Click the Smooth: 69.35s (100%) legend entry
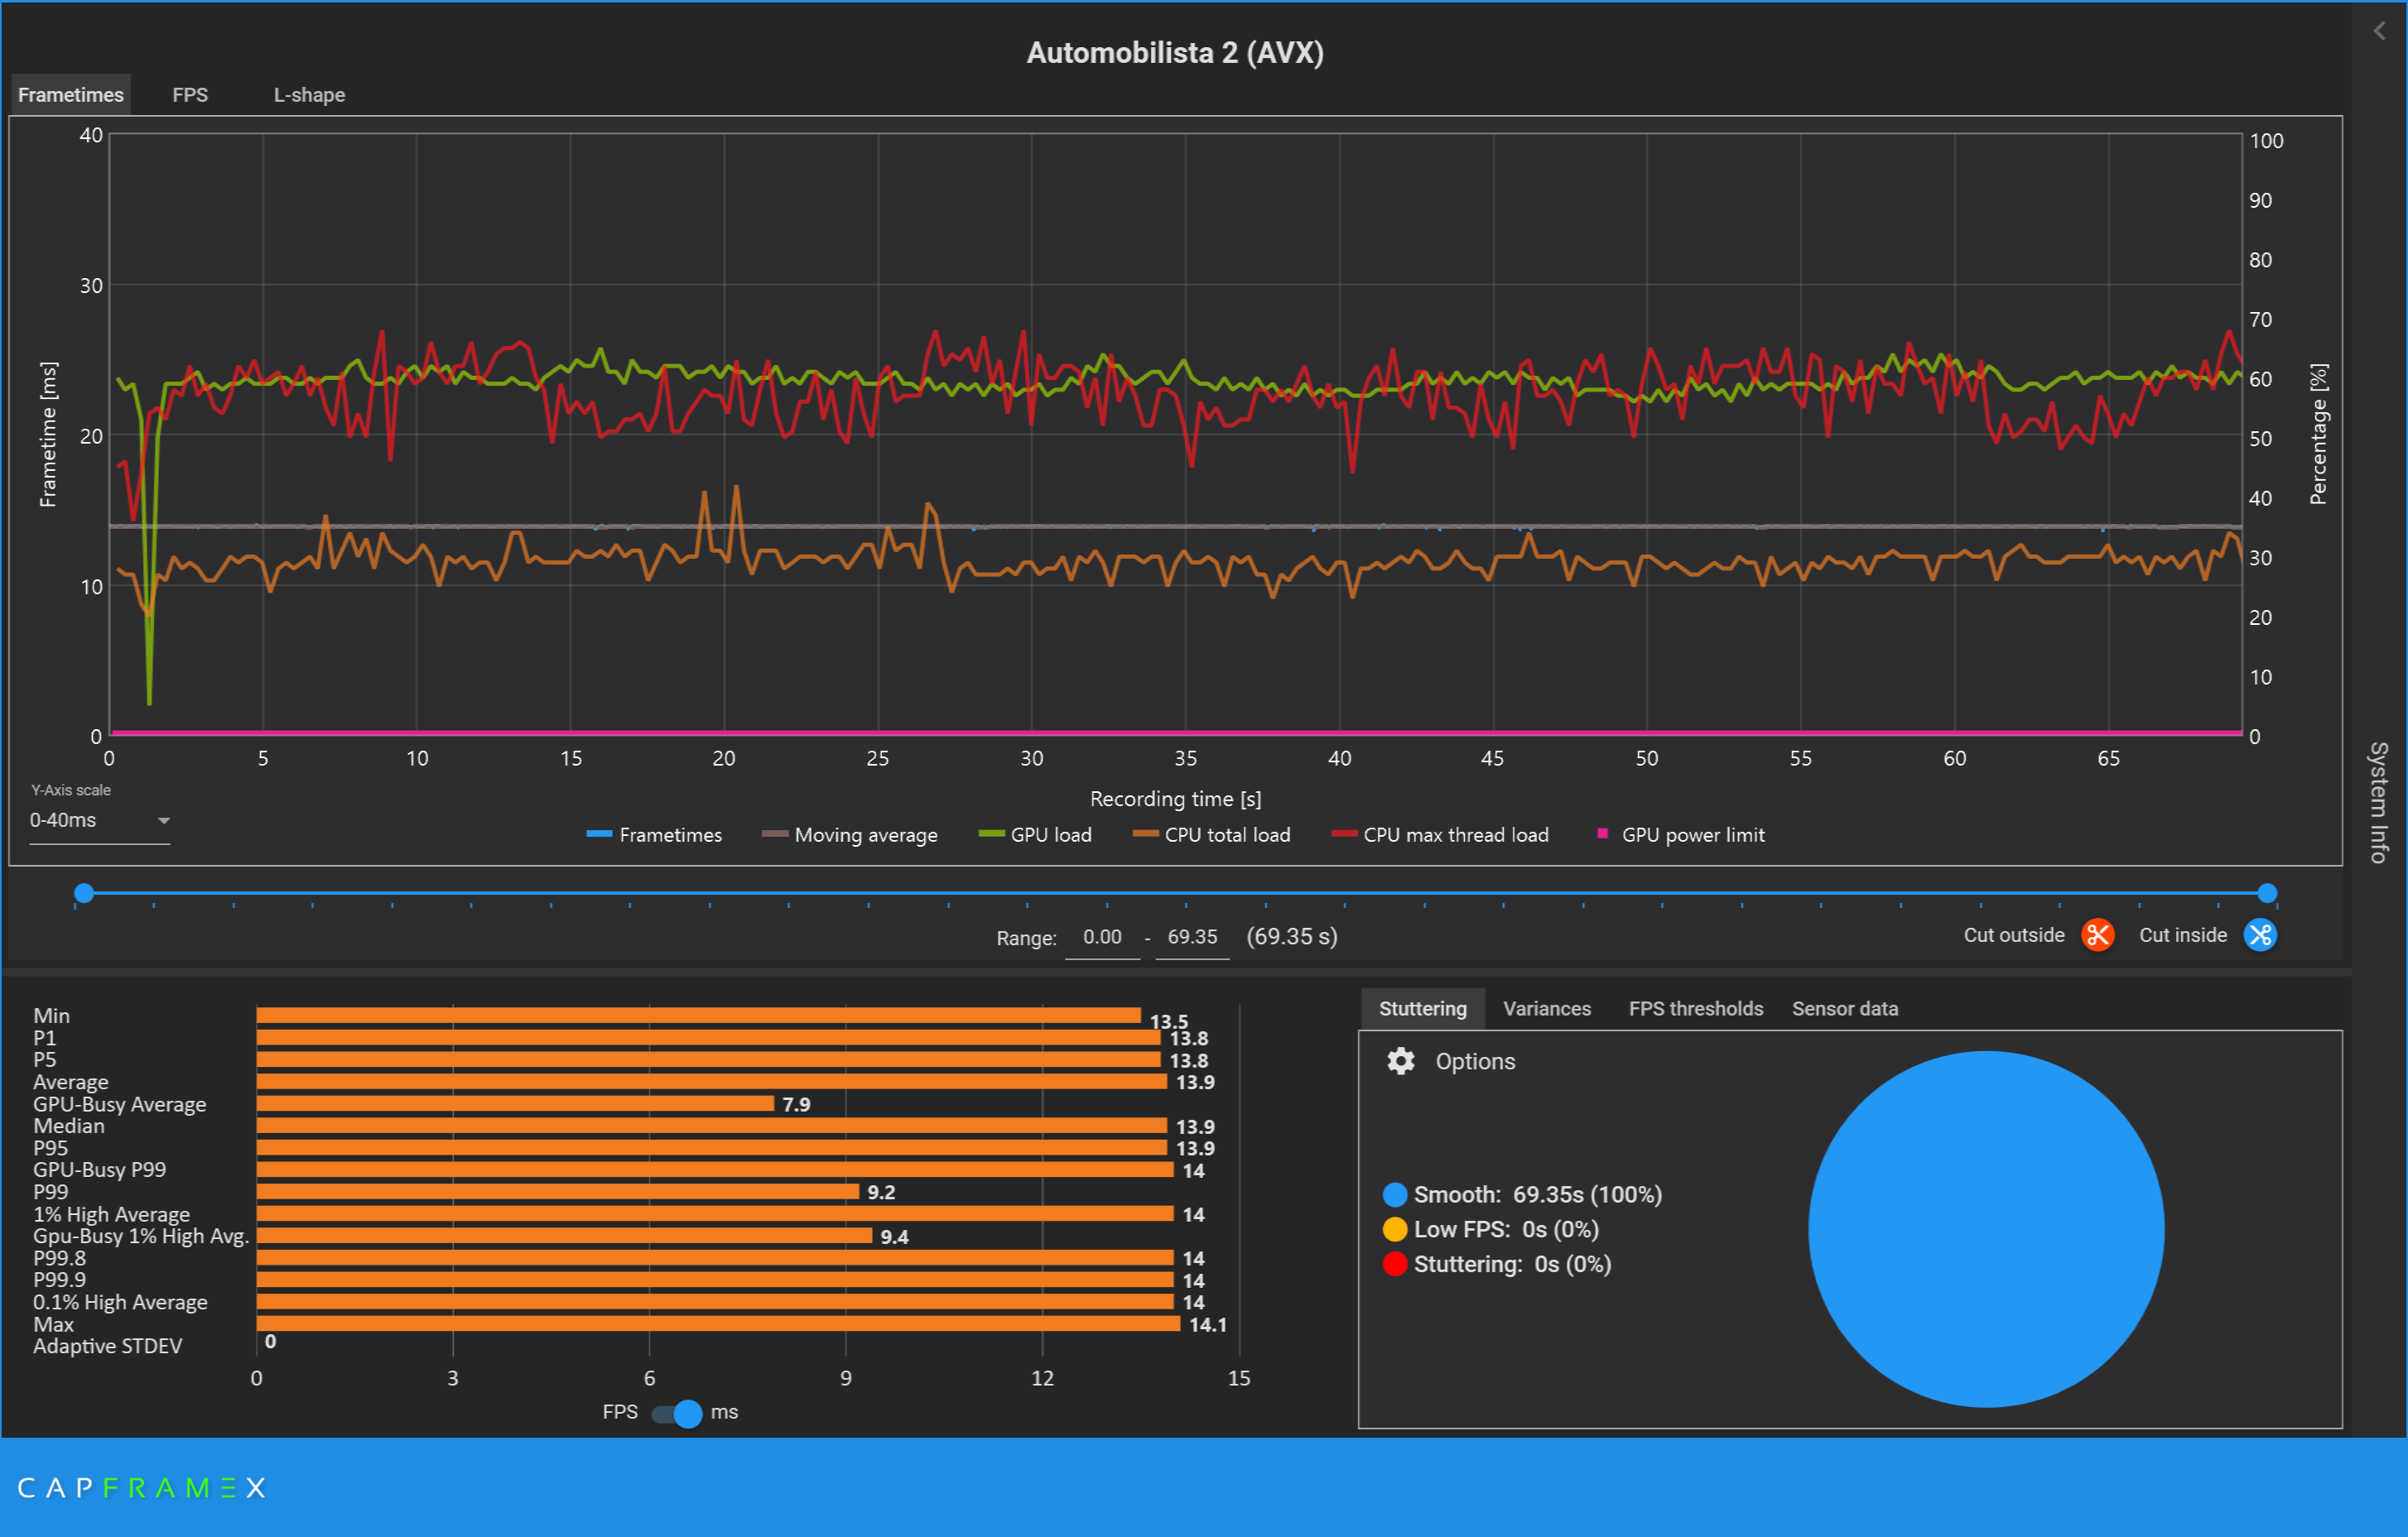This screenshot has width=2408, height=1537. pyautogui.click(x=1522, y=1195)
